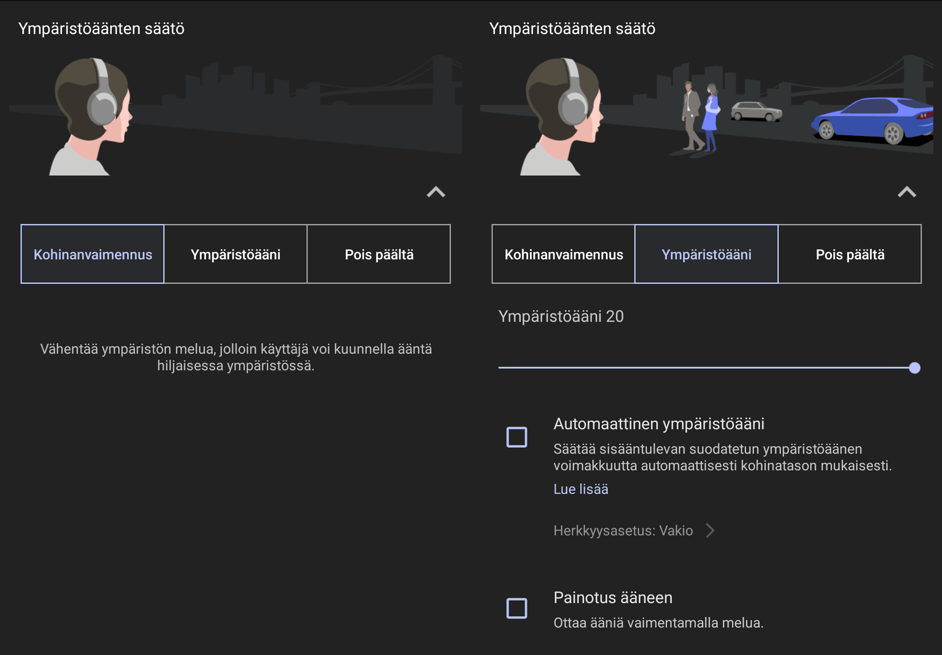Choose Pois päältä in left panel

pyautogui.click(x=379, y=254)
